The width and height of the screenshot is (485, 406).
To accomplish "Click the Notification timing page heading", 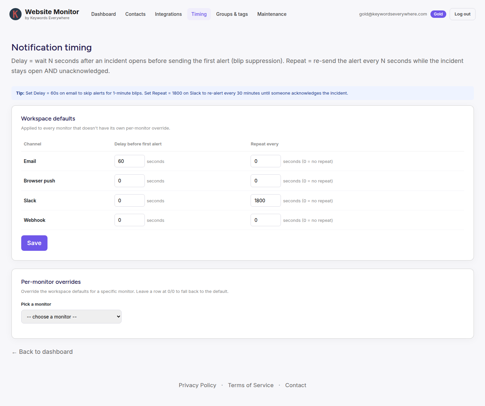I will [x=52, y=47].
